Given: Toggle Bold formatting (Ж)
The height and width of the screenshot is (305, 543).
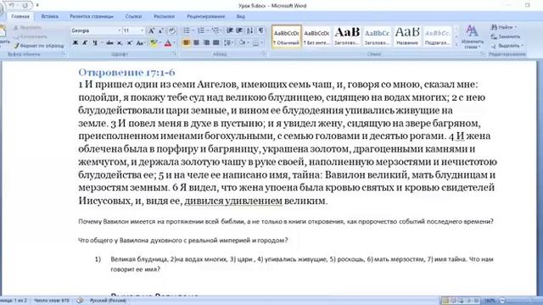Looking at the screenshot, I should pyautogui.click(x=75, y=43).
